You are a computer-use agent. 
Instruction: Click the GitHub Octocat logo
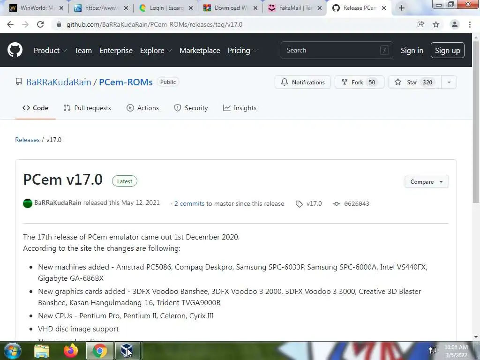(15, 50)
